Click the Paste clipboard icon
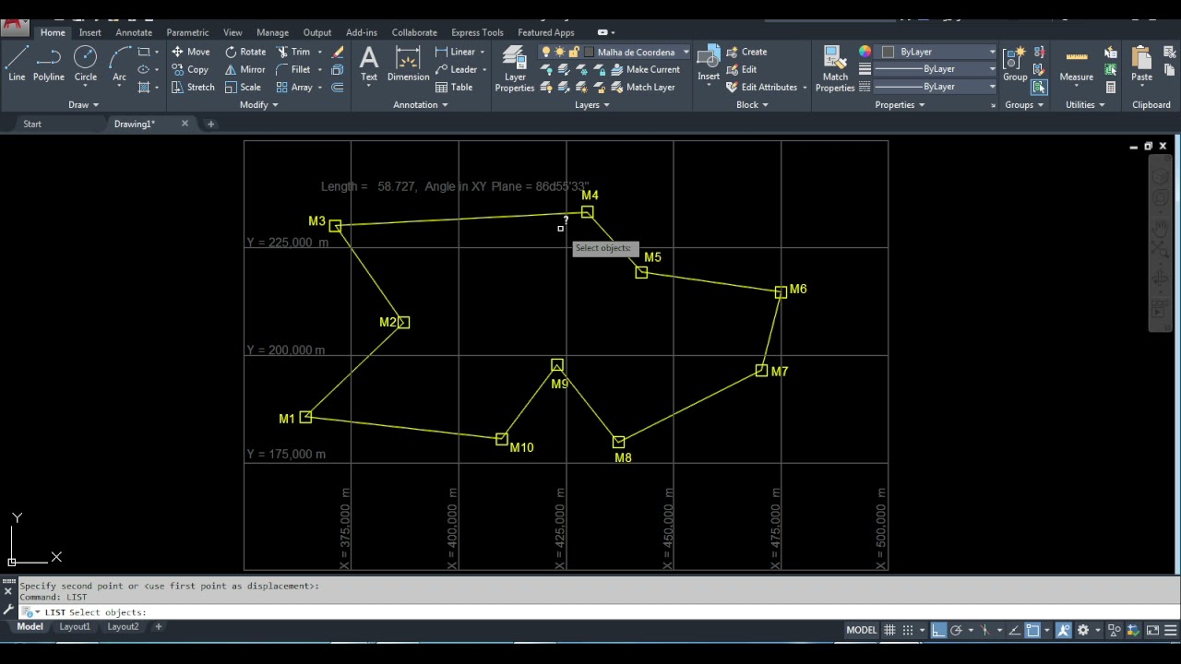 [x=1141, y=65]
